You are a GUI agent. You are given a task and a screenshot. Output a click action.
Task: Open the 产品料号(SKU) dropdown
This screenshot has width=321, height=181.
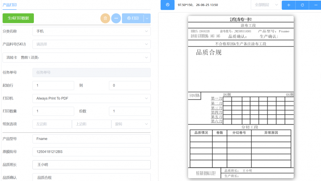(x=92, y=44)
